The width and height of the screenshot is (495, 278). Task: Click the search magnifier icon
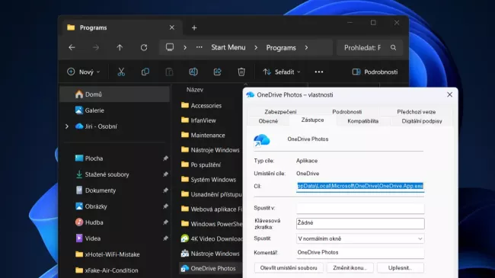(x=394, y=47)
